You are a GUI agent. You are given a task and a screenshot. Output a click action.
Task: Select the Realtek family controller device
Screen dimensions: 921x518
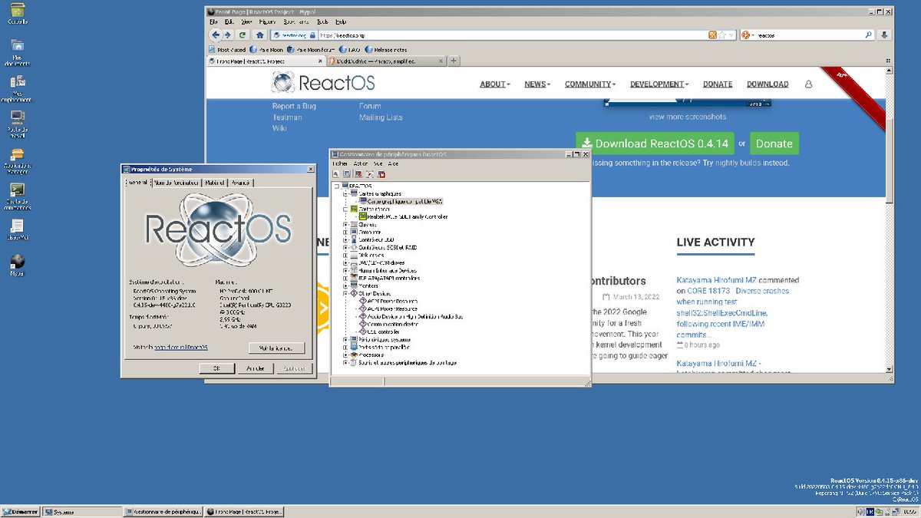402,216
